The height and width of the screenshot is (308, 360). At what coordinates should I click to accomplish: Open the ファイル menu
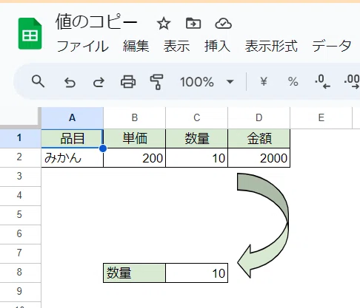pyautogui.click(x=82, y=47)
